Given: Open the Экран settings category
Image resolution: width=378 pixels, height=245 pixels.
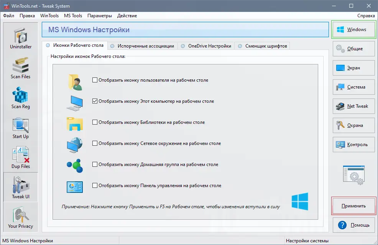Looking at the screenshot, I should click(353, 68).
